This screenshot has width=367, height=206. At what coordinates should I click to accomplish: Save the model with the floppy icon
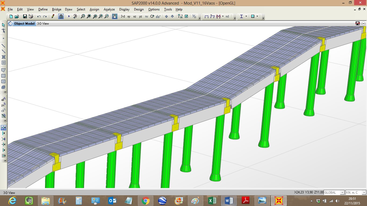click(x=25, y=16)
